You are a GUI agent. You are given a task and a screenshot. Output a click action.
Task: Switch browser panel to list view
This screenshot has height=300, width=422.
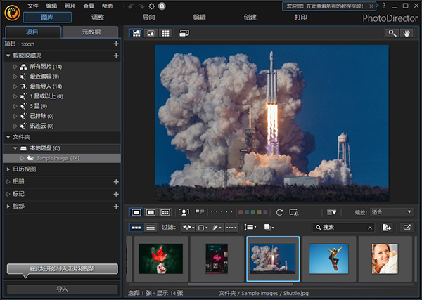(x=151, y=228)
